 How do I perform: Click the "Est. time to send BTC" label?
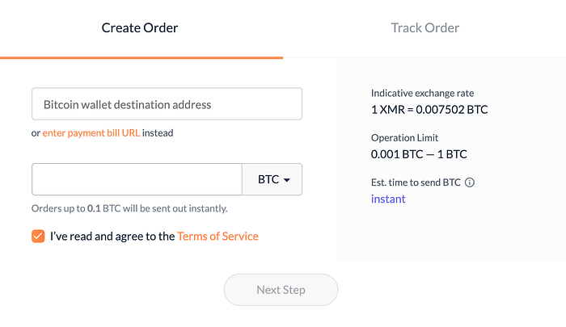(416, 182)
